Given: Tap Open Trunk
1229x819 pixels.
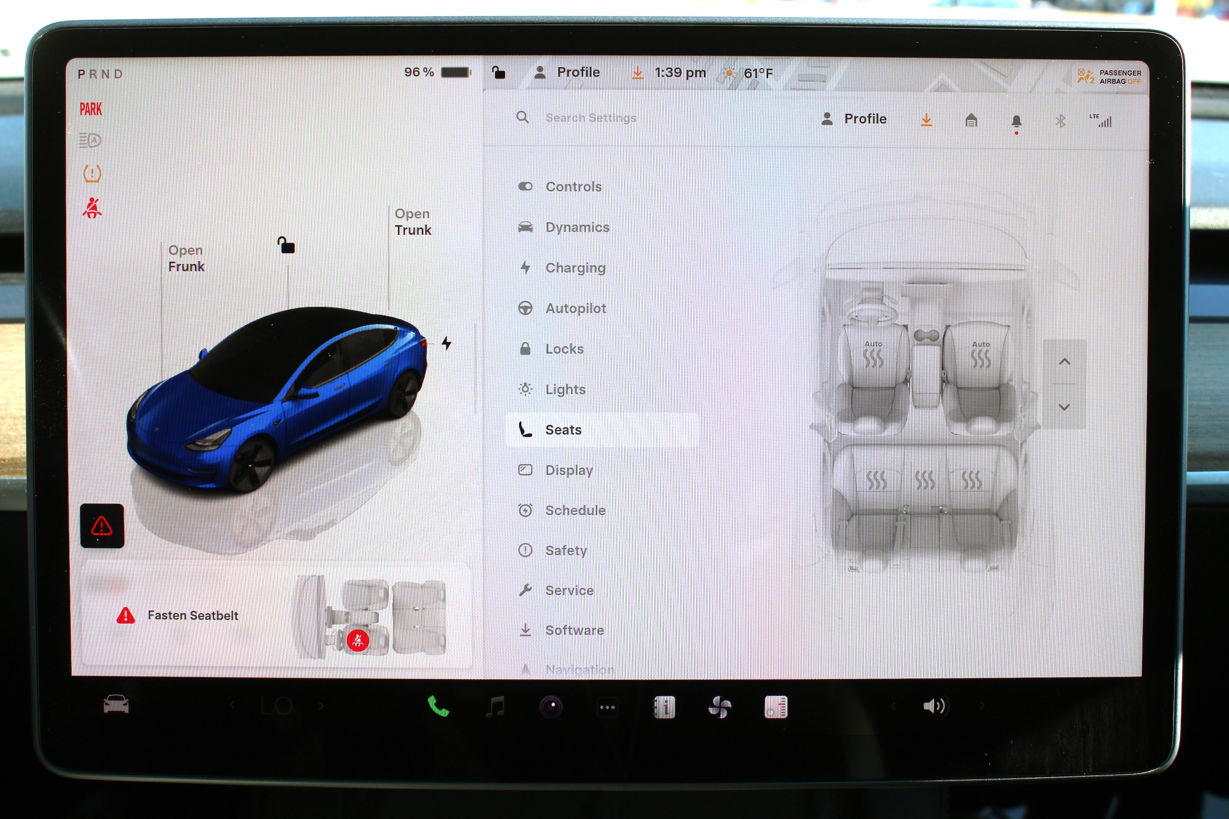Looking at the screenshot, I should 413,222.
